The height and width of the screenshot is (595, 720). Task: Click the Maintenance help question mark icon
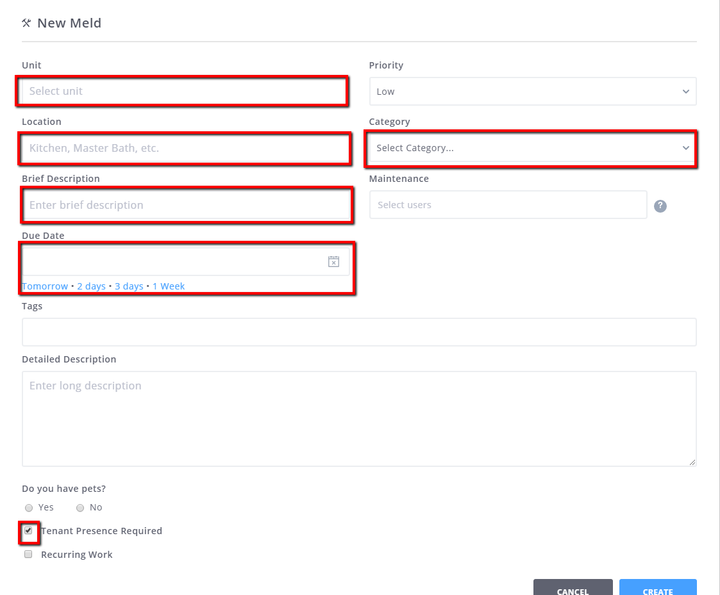point(660,206)
